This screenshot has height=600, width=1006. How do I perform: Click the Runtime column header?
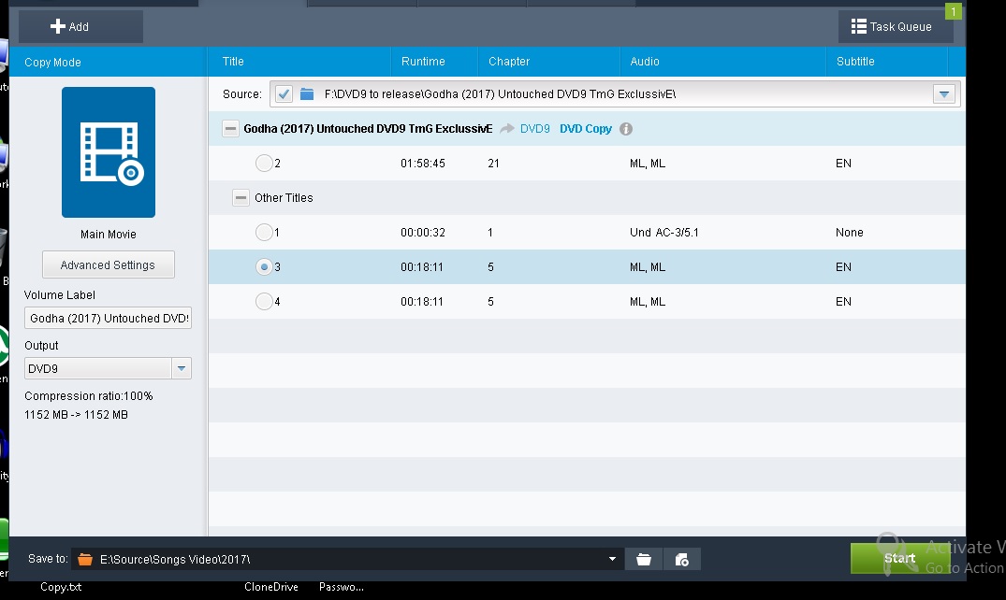(423, 62)
